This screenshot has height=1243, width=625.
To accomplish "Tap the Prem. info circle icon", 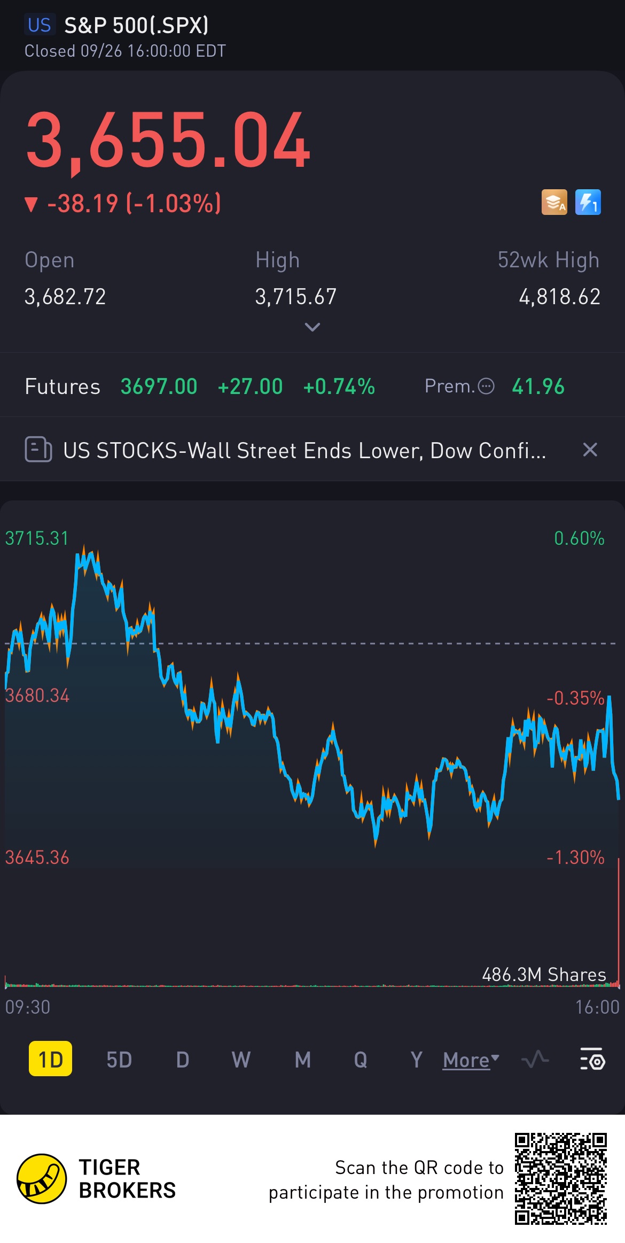I will pyautogui.click(x=486, y=386).
